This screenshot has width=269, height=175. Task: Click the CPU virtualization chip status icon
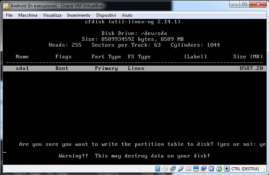(211, 169)
